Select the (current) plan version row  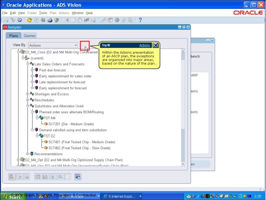point(37,58)
